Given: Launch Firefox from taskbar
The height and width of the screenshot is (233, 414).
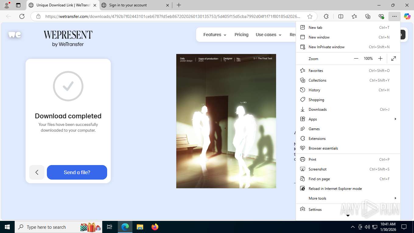Looking at the screenshot, I should coord(155,227).
